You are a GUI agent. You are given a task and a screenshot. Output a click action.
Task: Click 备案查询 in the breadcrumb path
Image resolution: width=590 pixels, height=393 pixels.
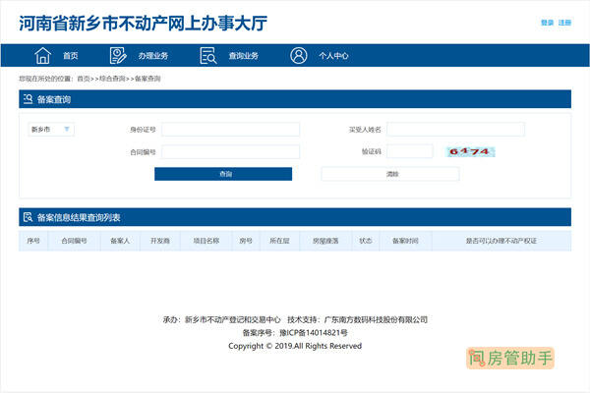point(147,79)
